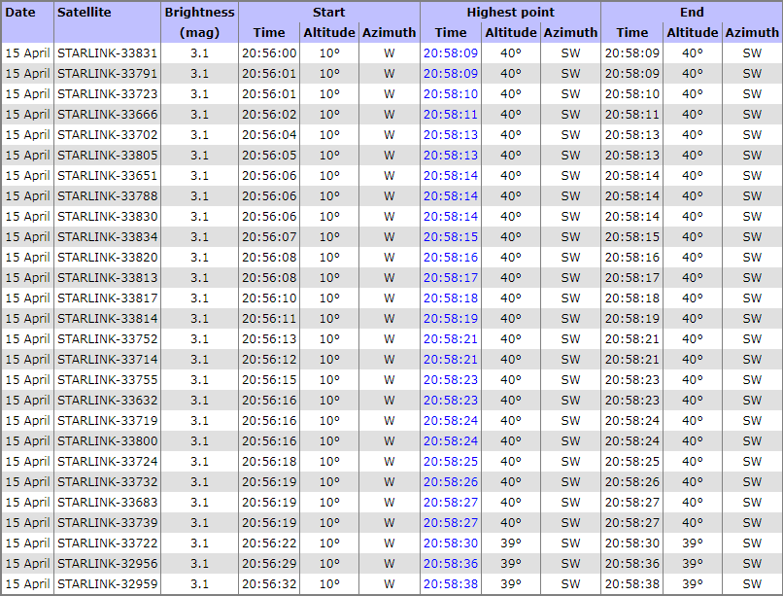Open the highest point time link for STARLINK-33714
Viewport: 783px width, 596px height.
(451, 359)
